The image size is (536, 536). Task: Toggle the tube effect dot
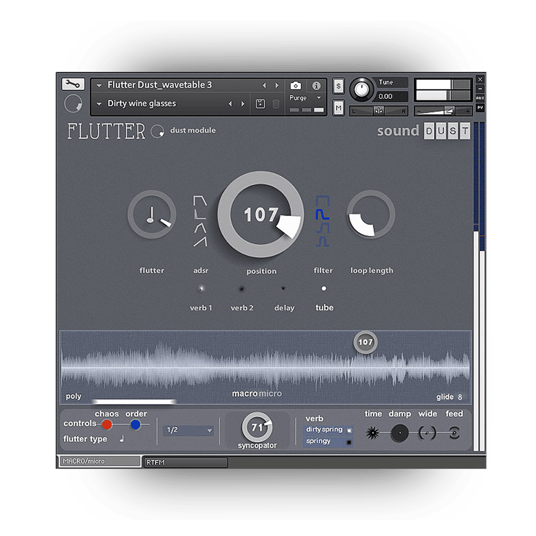(x=324, y=288)
